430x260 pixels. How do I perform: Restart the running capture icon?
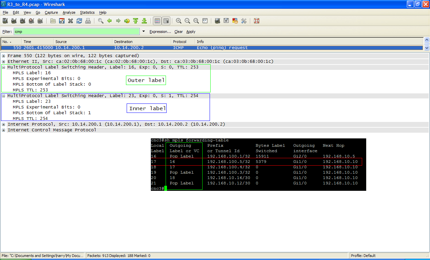[x=40, y=21]
